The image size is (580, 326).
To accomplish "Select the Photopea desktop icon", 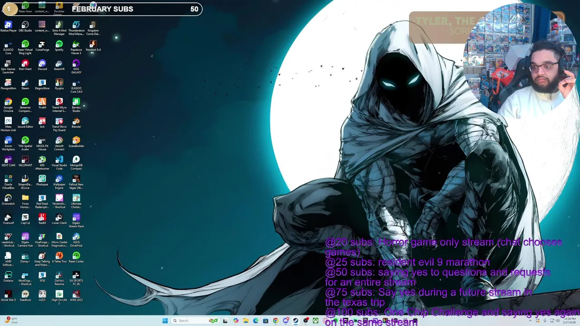I will pyautogui.click(x=42, y=181).
